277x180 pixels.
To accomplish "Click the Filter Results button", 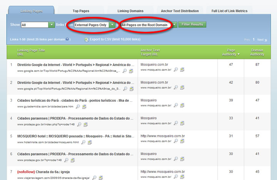I will click(192, 25).
